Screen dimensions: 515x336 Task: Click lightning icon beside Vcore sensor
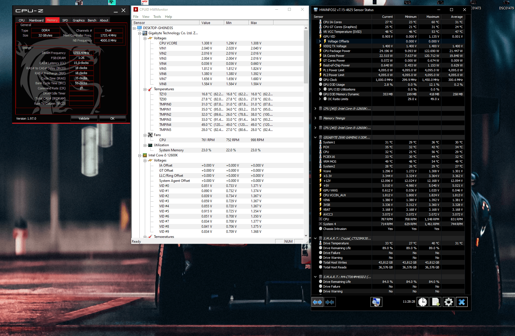coord(321,171)
